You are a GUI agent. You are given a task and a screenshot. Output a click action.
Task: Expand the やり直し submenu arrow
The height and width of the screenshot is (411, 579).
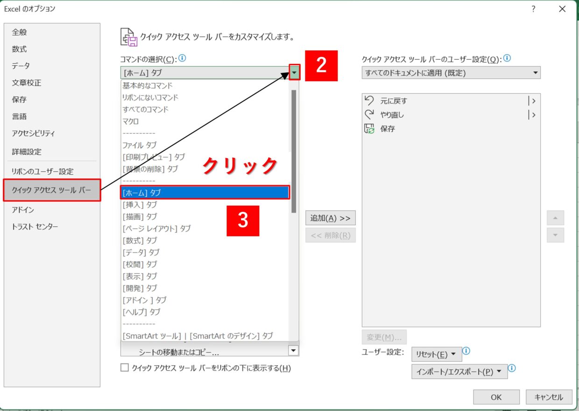pyautogui.click(x=533, y=115)
